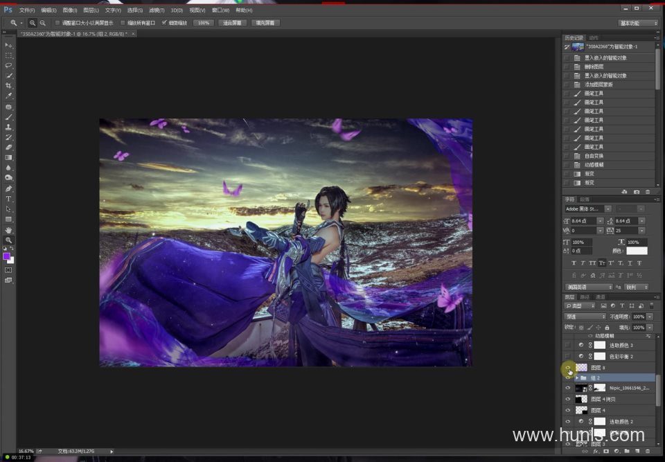Select the Eyedropper tool
The width and height of the screenshot is (665, 462).
pos(8,96)
